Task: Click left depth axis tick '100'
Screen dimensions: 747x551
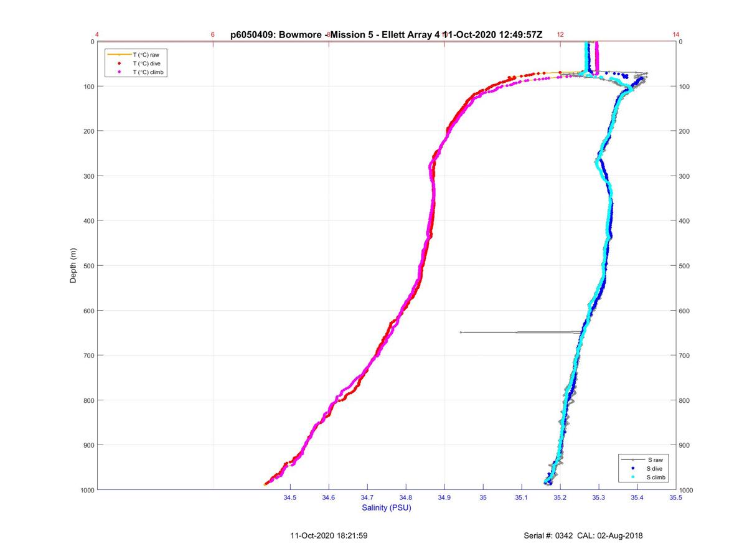Action: 88,87
